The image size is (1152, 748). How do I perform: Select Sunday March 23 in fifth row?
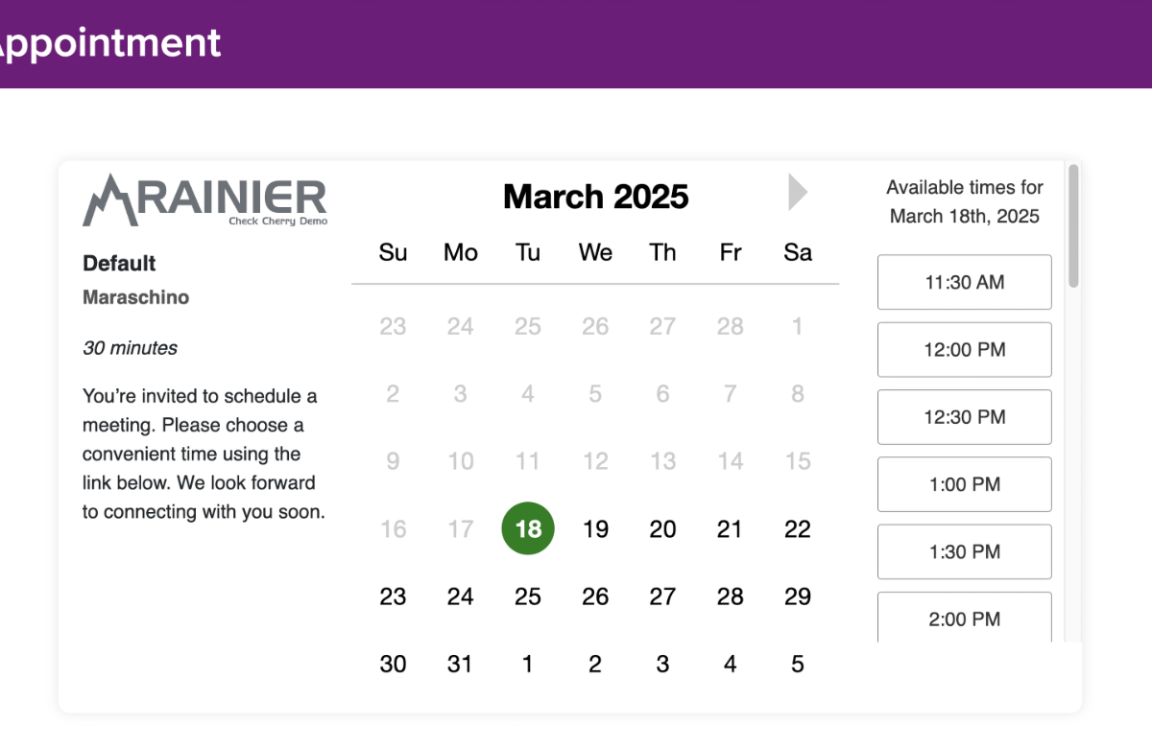(x=393, y=596)
